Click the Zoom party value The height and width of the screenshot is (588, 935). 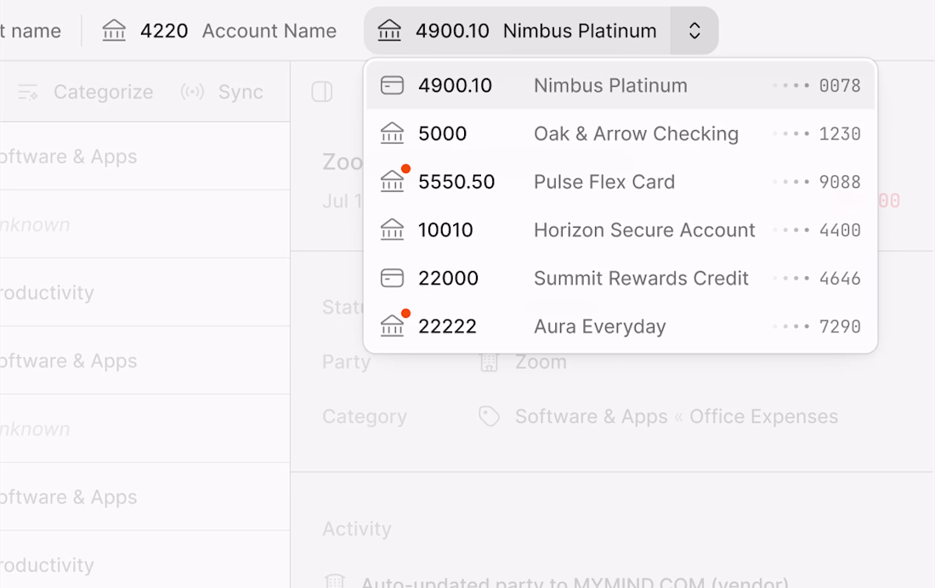pyautogui.click(x=541, y=362)
